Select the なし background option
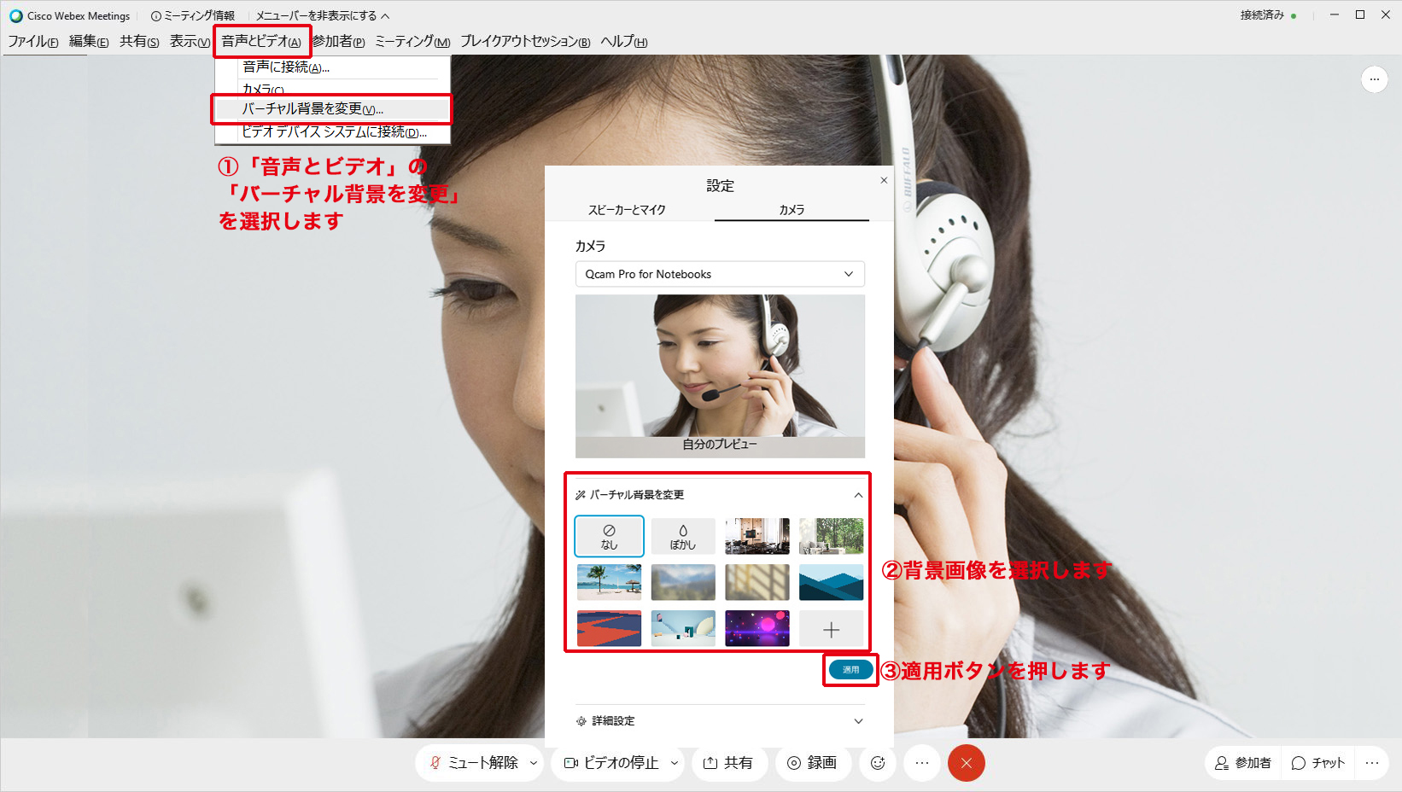This screenshot has width=1402, height=792. 609,537
